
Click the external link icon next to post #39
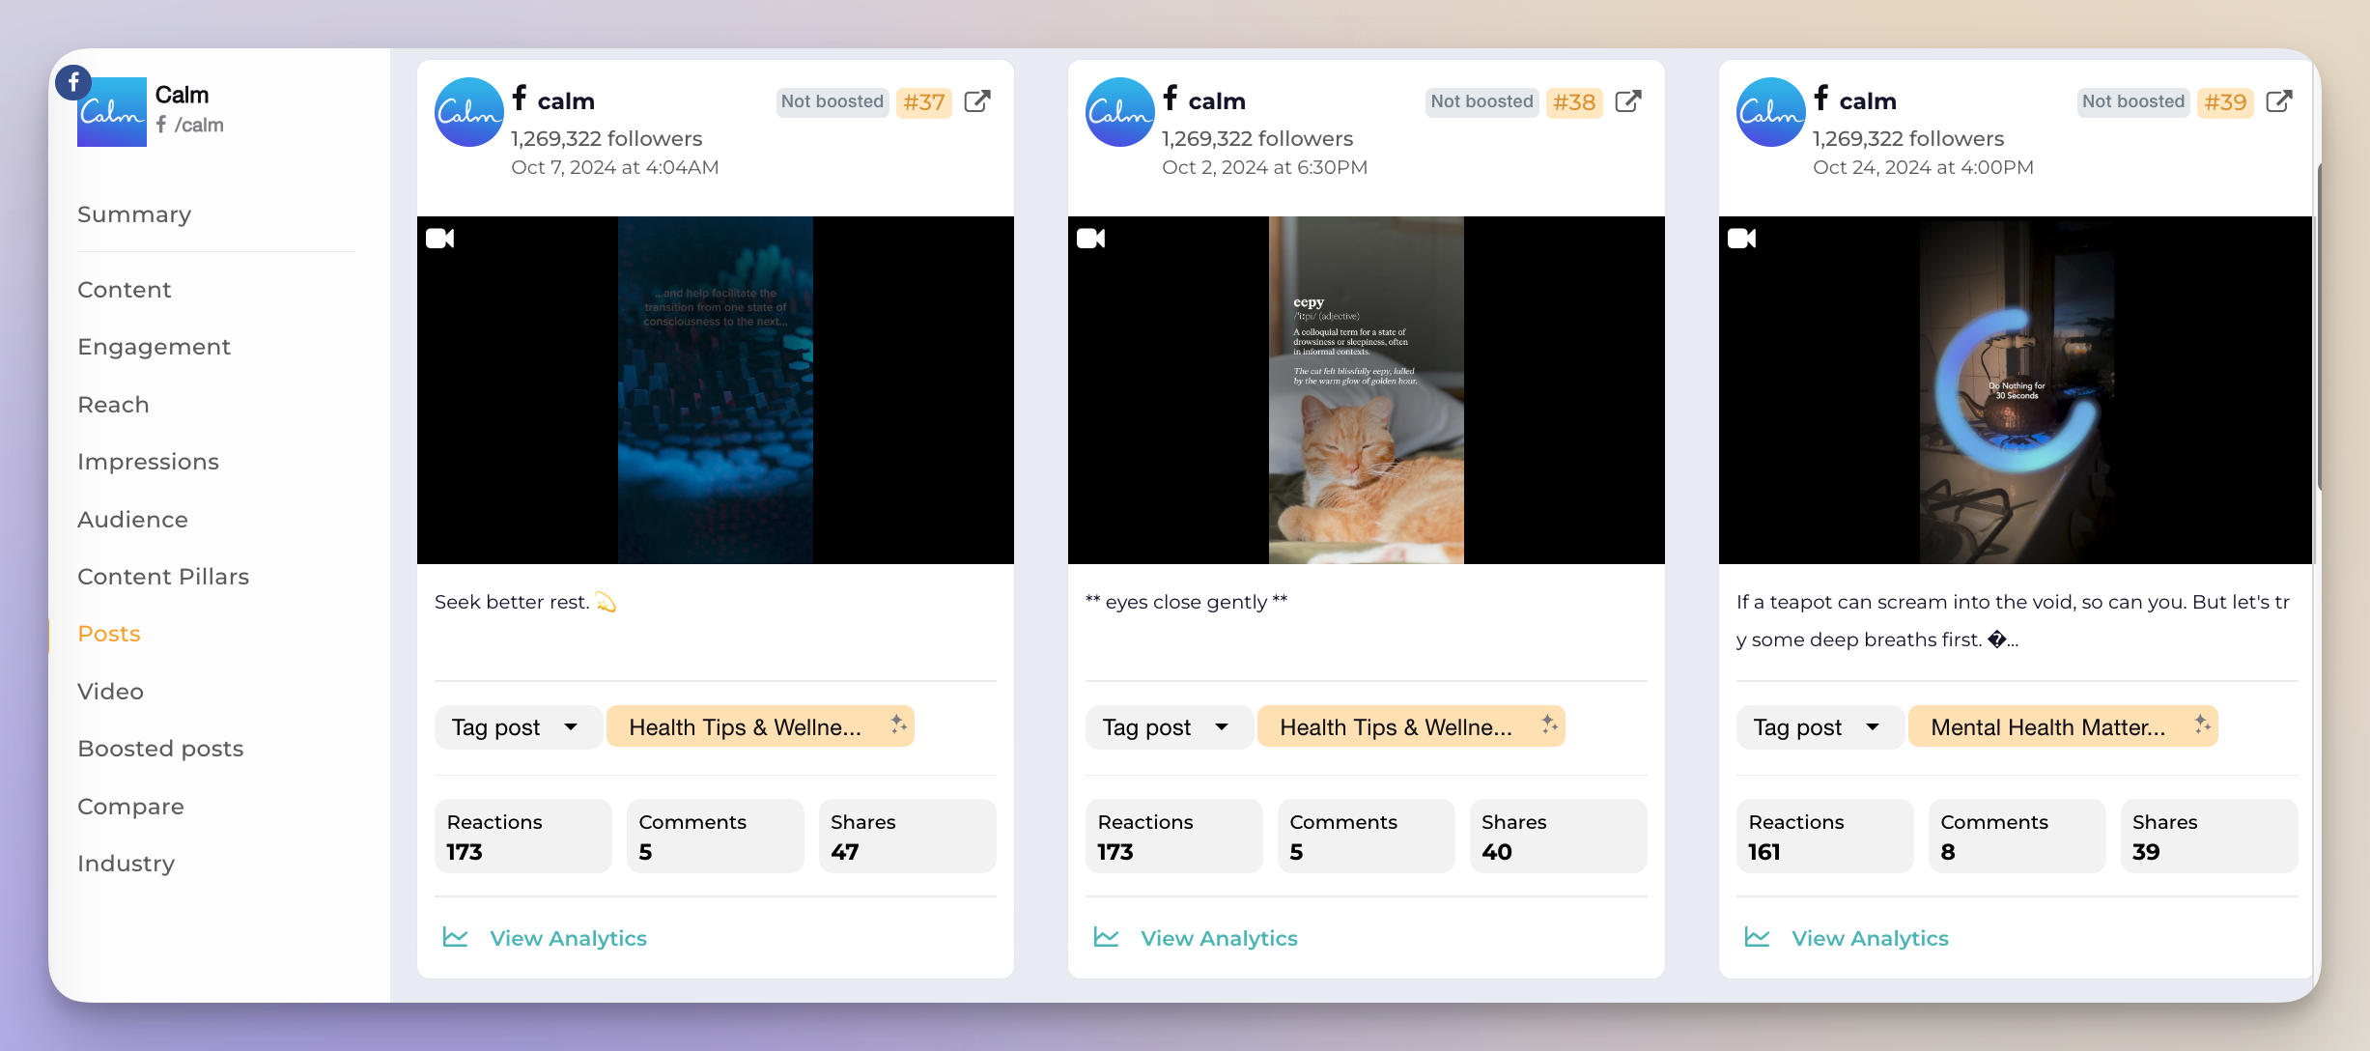(x=2281, y=99)
